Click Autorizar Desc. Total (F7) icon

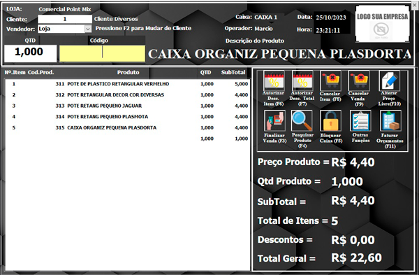pos(302,80)
